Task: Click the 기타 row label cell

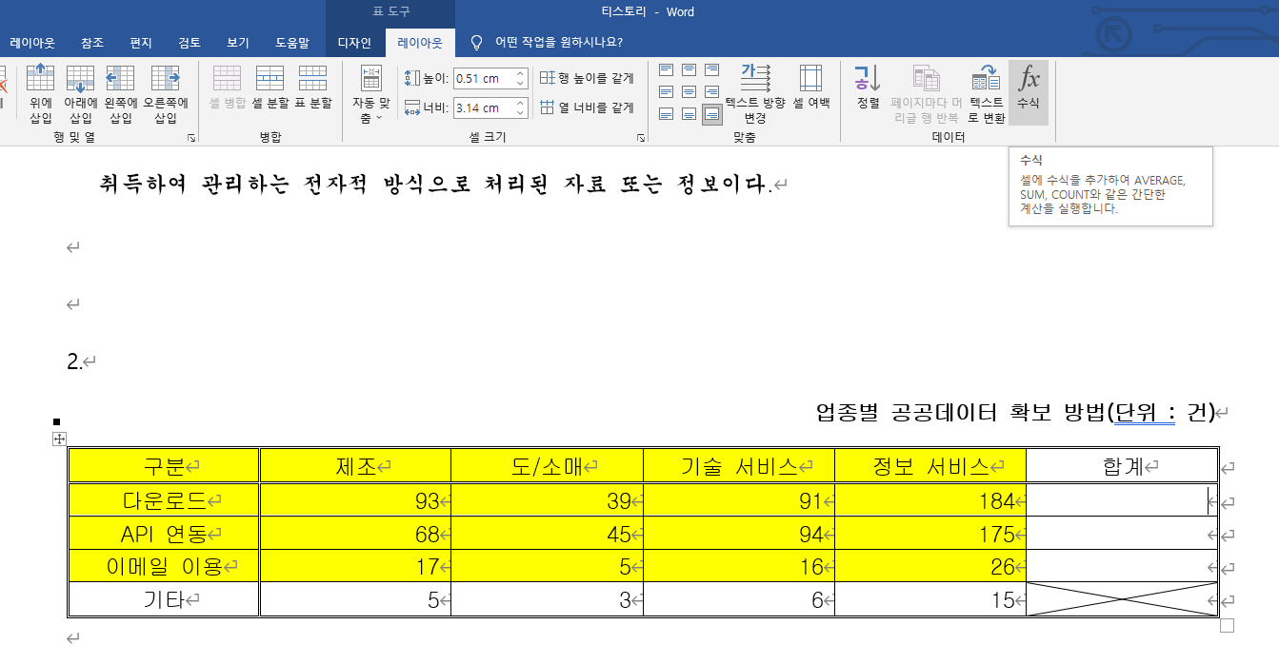Action: 164,599
